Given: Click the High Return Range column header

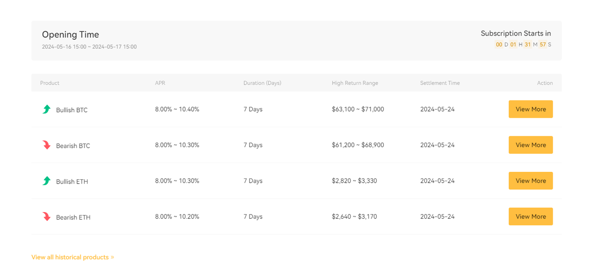Looking at the screenshot, I should click(x=355, y=83).
